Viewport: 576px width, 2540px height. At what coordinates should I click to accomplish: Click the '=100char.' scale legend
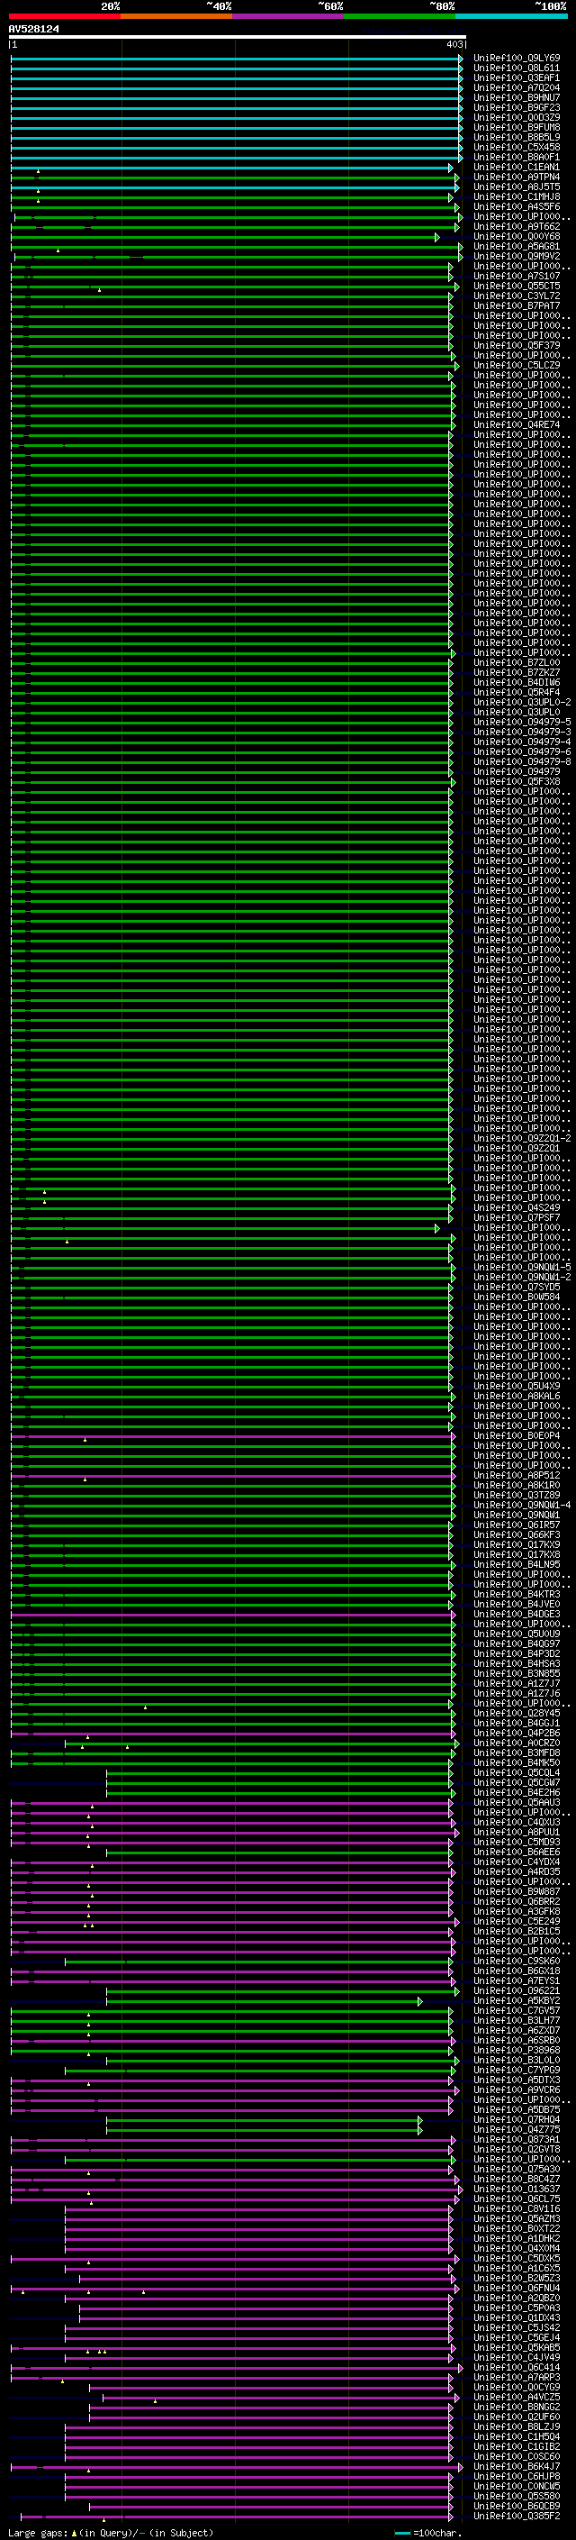pyautogui.click(x=437, y=2532)
